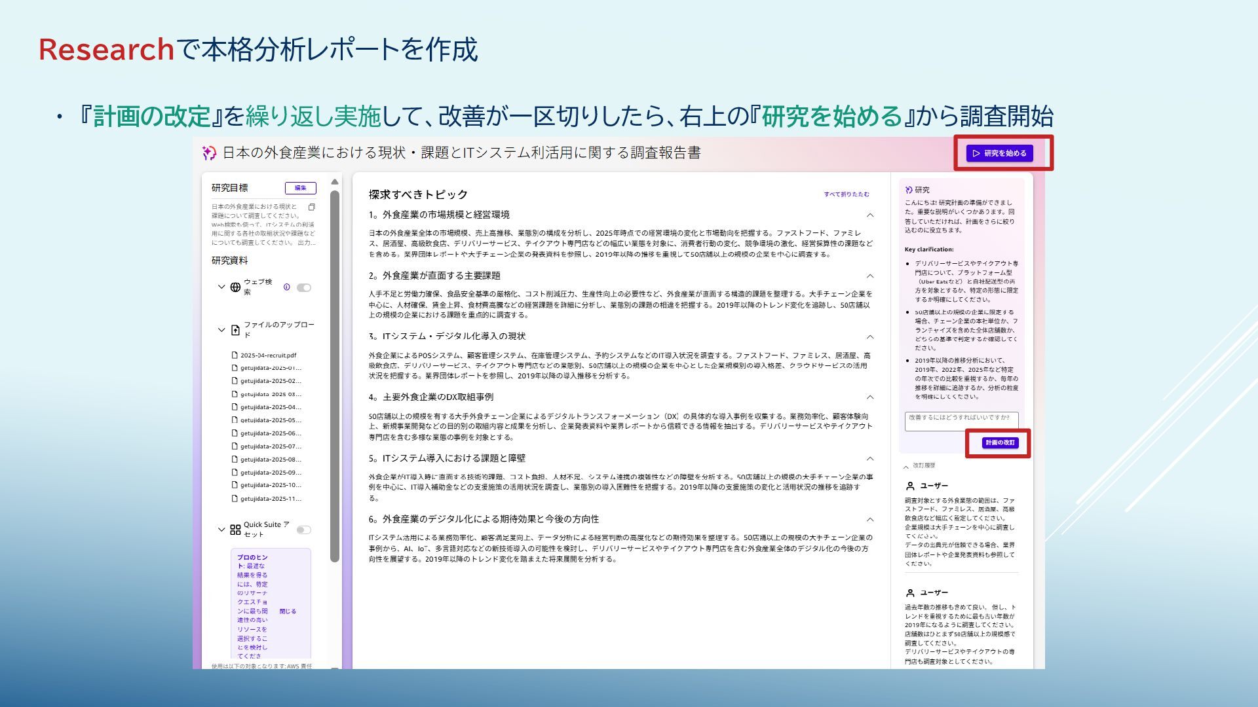Screen dimensions: 1258x707
Task: Click the 計画の改訂 revise plan button
Action: (x=1000, y=443)
